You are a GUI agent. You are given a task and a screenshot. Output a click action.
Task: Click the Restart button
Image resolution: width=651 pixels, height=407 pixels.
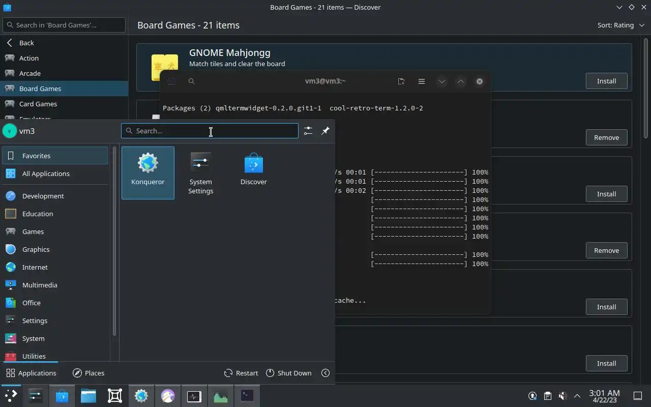pyautogui.click(x=241, y=373)
